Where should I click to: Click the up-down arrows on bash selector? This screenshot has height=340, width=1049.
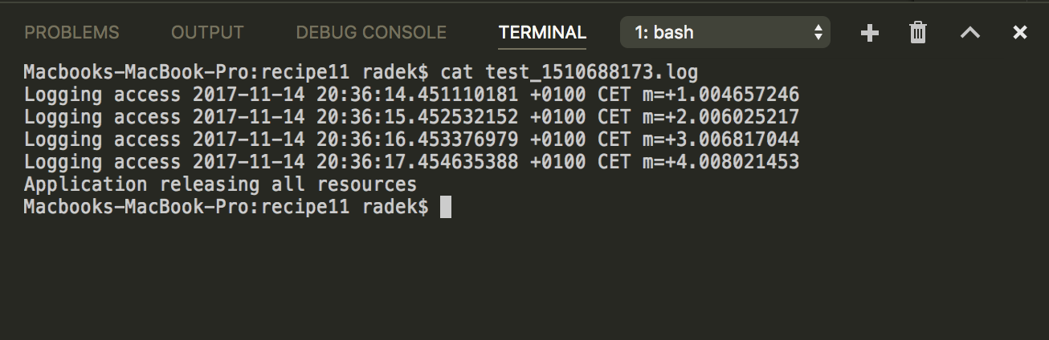(x=818, y=33)
